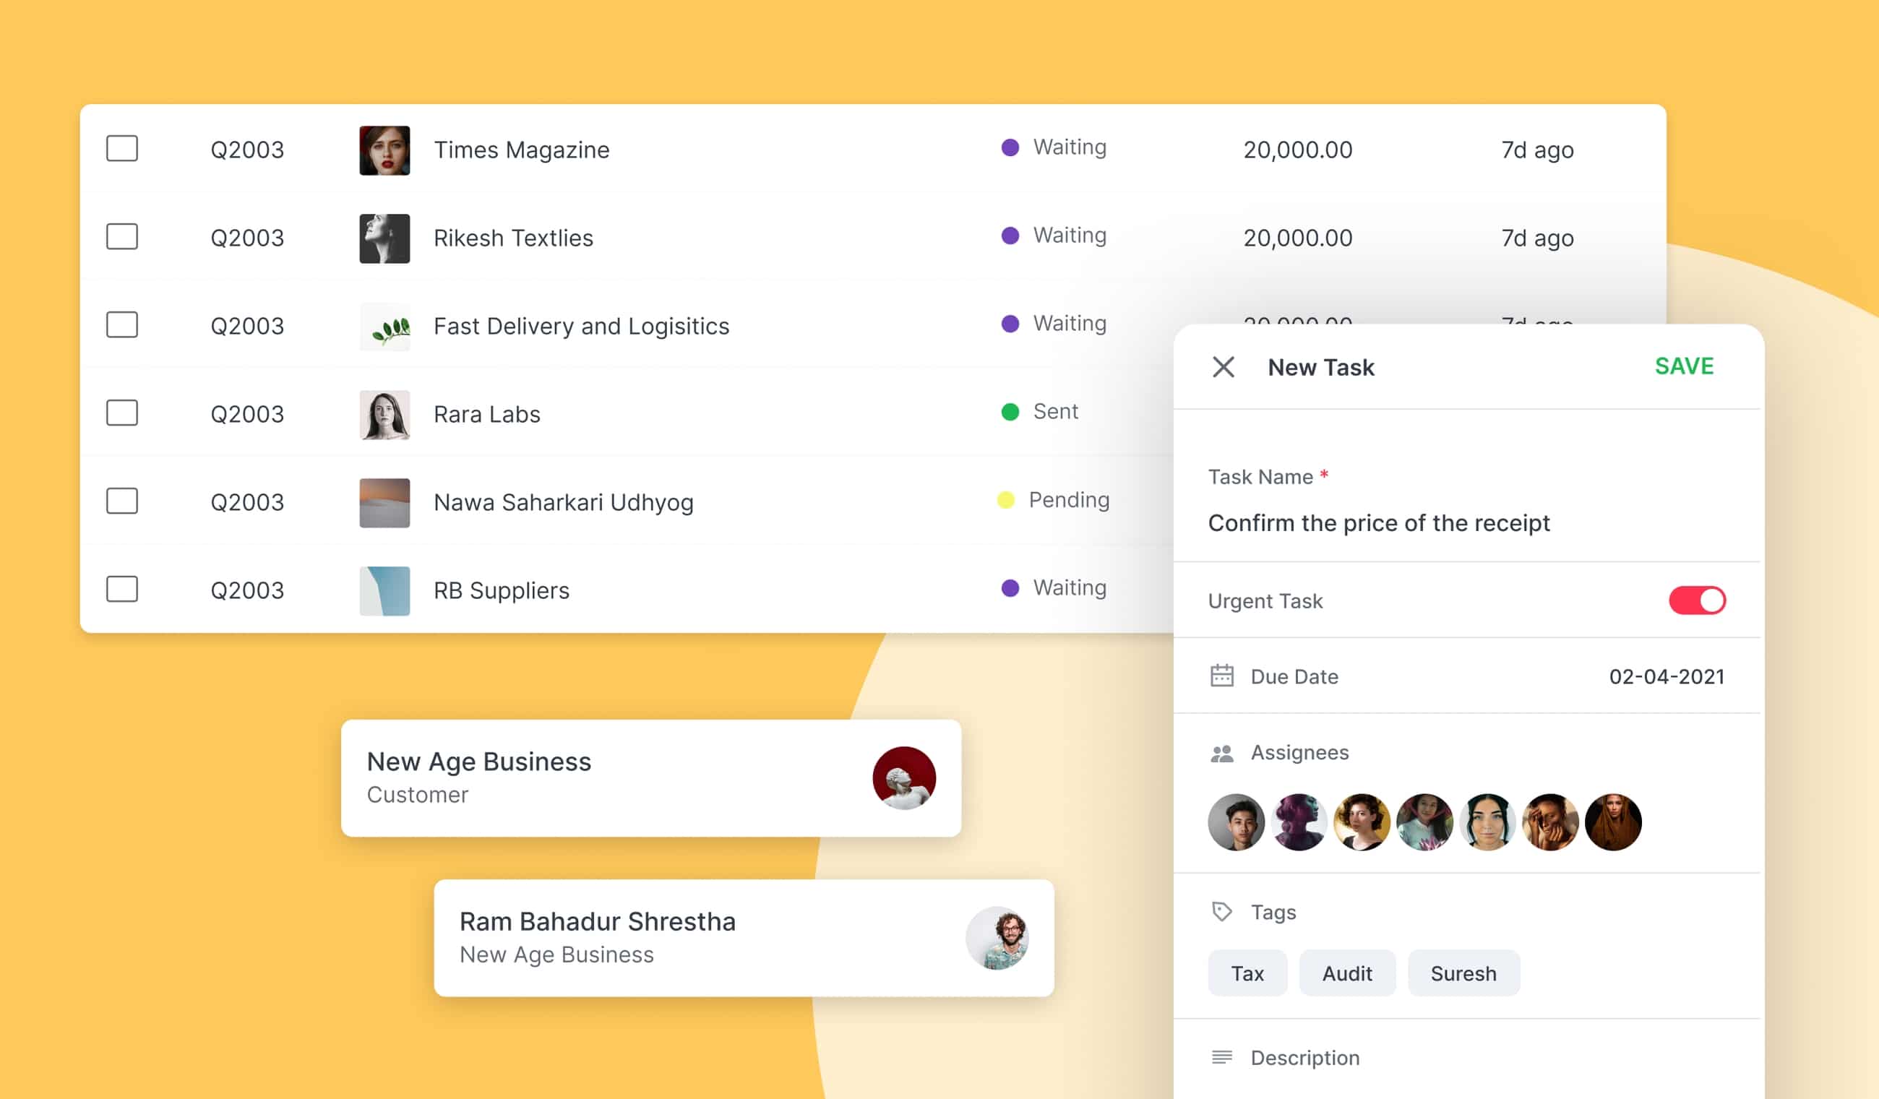This screenshot has height=1099, width=1879.
Task: Click the New Age Business statue avatar
Action: [903, 777]
